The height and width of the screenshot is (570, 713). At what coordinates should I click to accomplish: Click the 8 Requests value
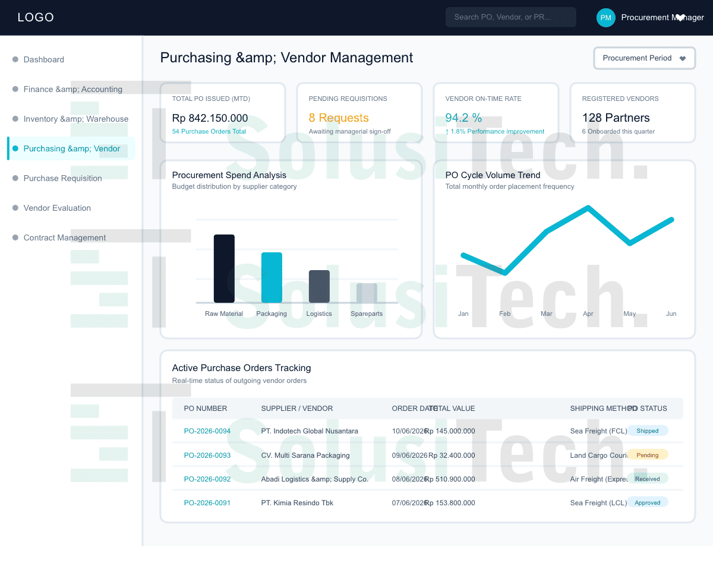coord(339,118)
